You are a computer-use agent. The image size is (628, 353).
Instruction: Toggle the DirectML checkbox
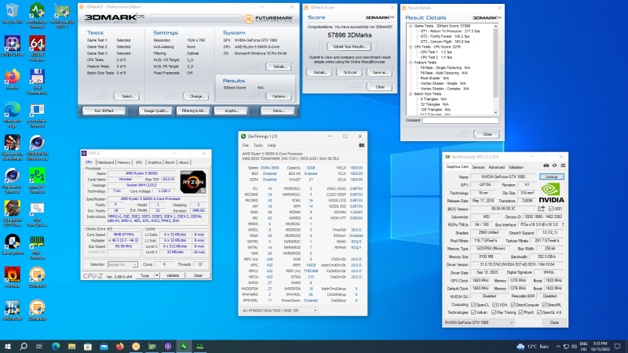click(x=544, y=304)
